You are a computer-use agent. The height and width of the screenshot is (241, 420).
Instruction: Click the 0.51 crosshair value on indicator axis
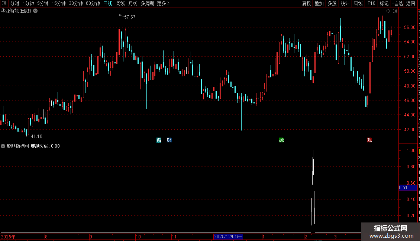408,188
